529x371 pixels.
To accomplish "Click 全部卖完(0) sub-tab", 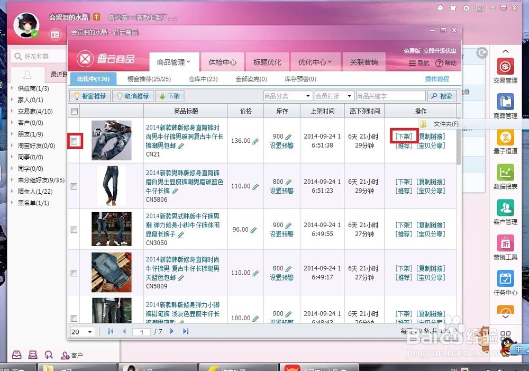I will coord(251,79).
